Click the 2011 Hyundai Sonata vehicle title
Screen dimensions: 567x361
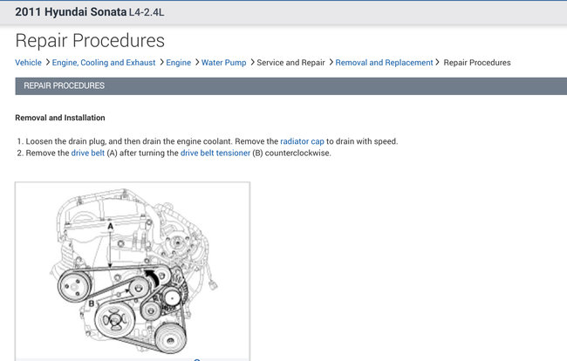point(90,12)
